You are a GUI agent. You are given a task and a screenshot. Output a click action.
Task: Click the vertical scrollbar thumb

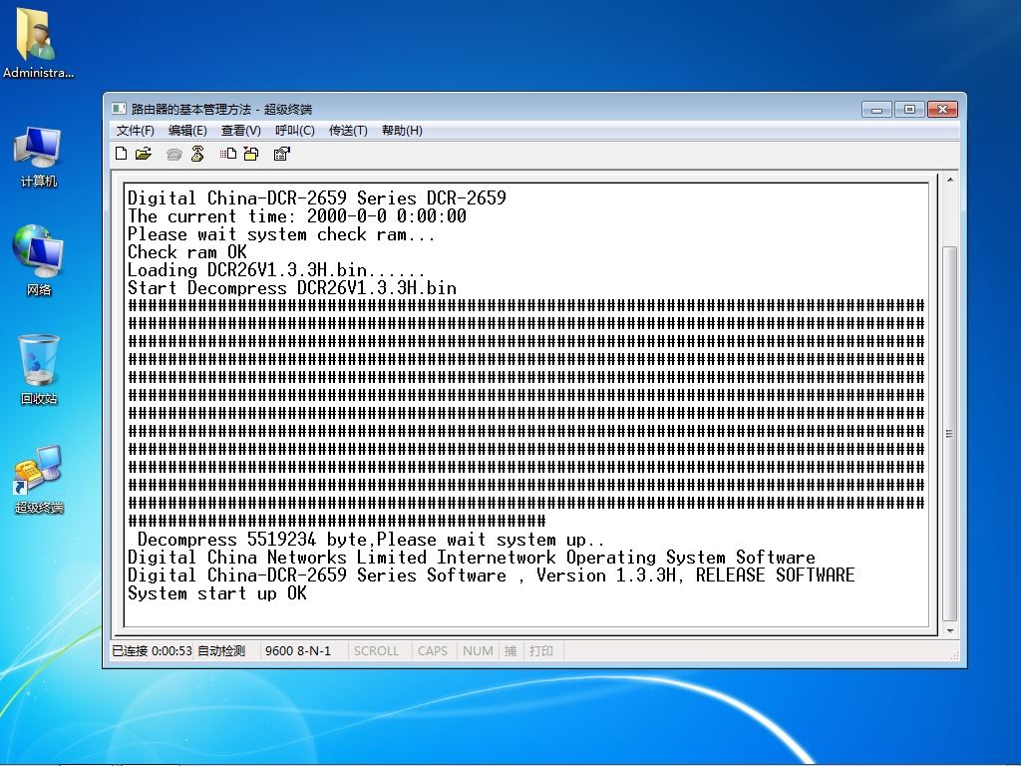click(950, 433)
